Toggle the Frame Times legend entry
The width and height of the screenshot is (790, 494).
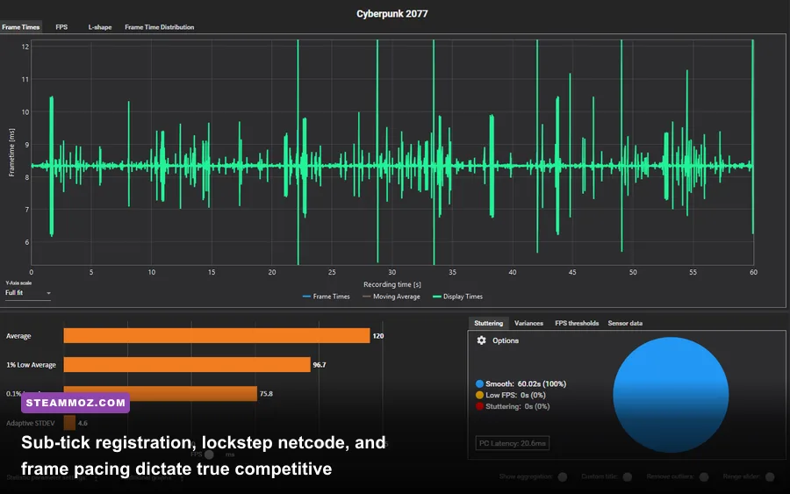click(x=326, y=297)
